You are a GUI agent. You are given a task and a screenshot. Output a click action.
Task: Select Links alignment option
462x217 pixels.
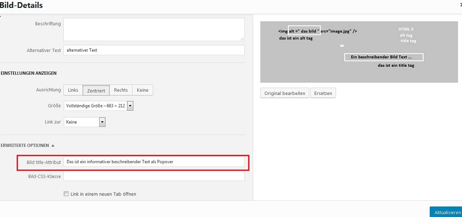click(x=73, y=90)
